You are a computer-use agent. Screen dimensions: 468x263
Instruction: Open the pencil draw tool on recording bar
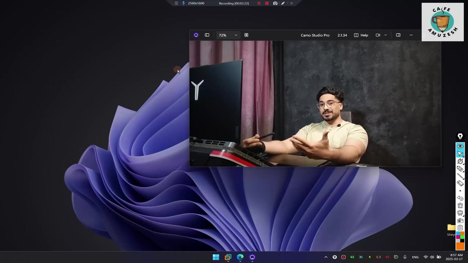coord(283,3)
